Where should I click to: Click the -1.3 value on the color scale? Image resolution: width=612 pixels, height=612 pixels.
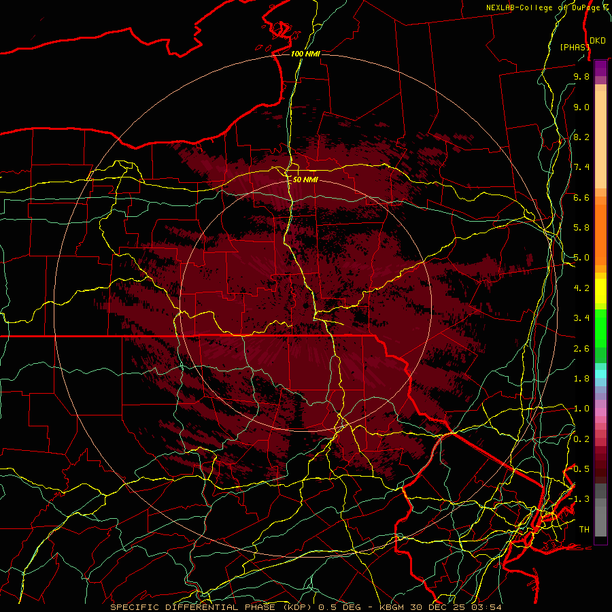click(579, 499)
